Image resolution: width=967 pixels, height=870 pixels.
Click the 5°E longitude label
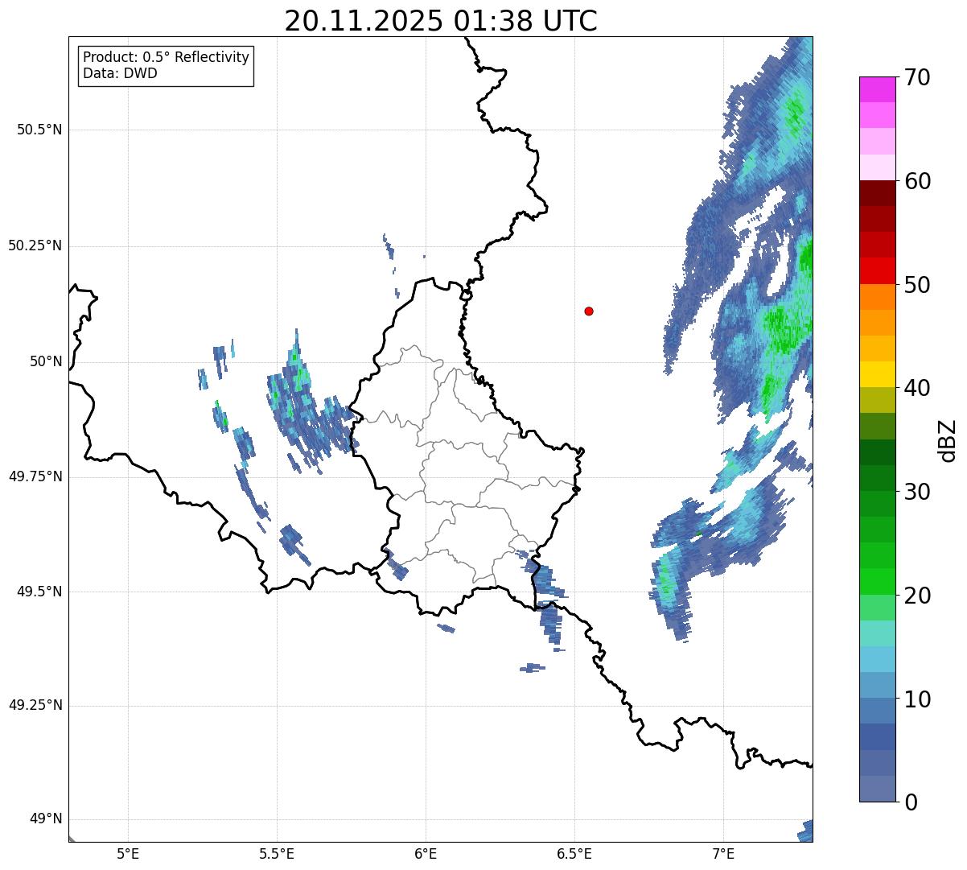click(x=128, y=853)
